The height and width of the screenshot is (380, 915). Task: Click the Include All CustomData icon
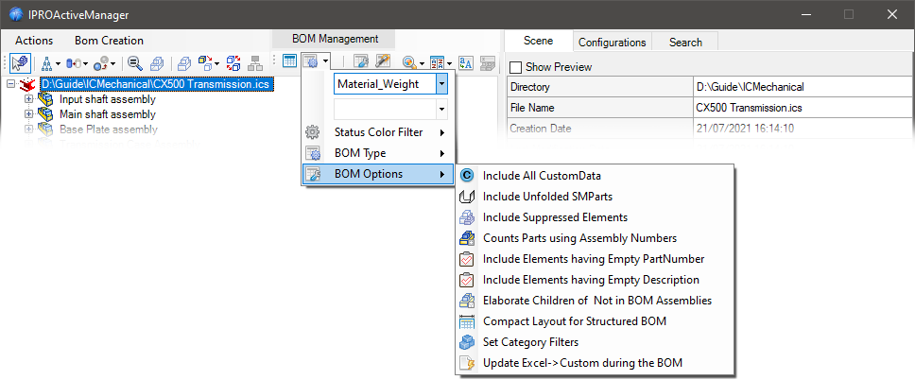466,176
